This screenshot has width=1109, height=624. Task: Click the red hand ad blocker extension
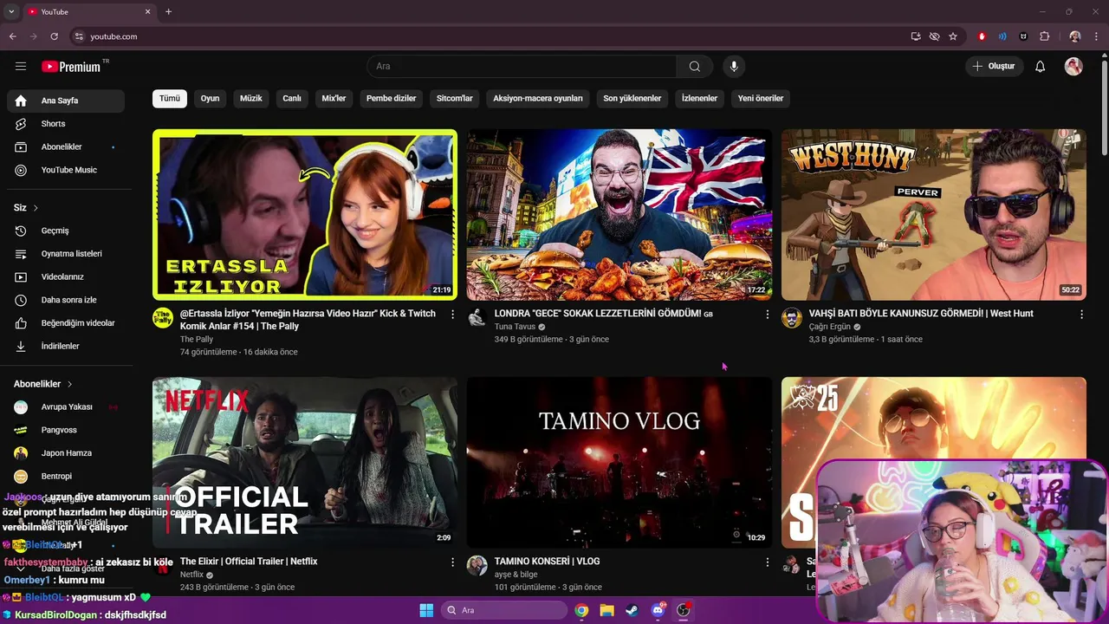click(x=982, y=36)
